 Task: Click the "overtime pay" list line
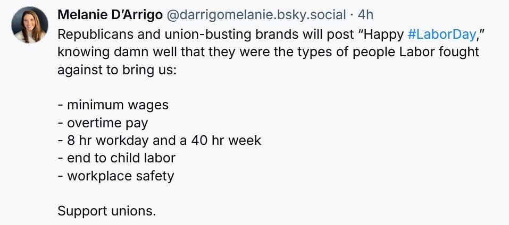[x=103, y=123]
